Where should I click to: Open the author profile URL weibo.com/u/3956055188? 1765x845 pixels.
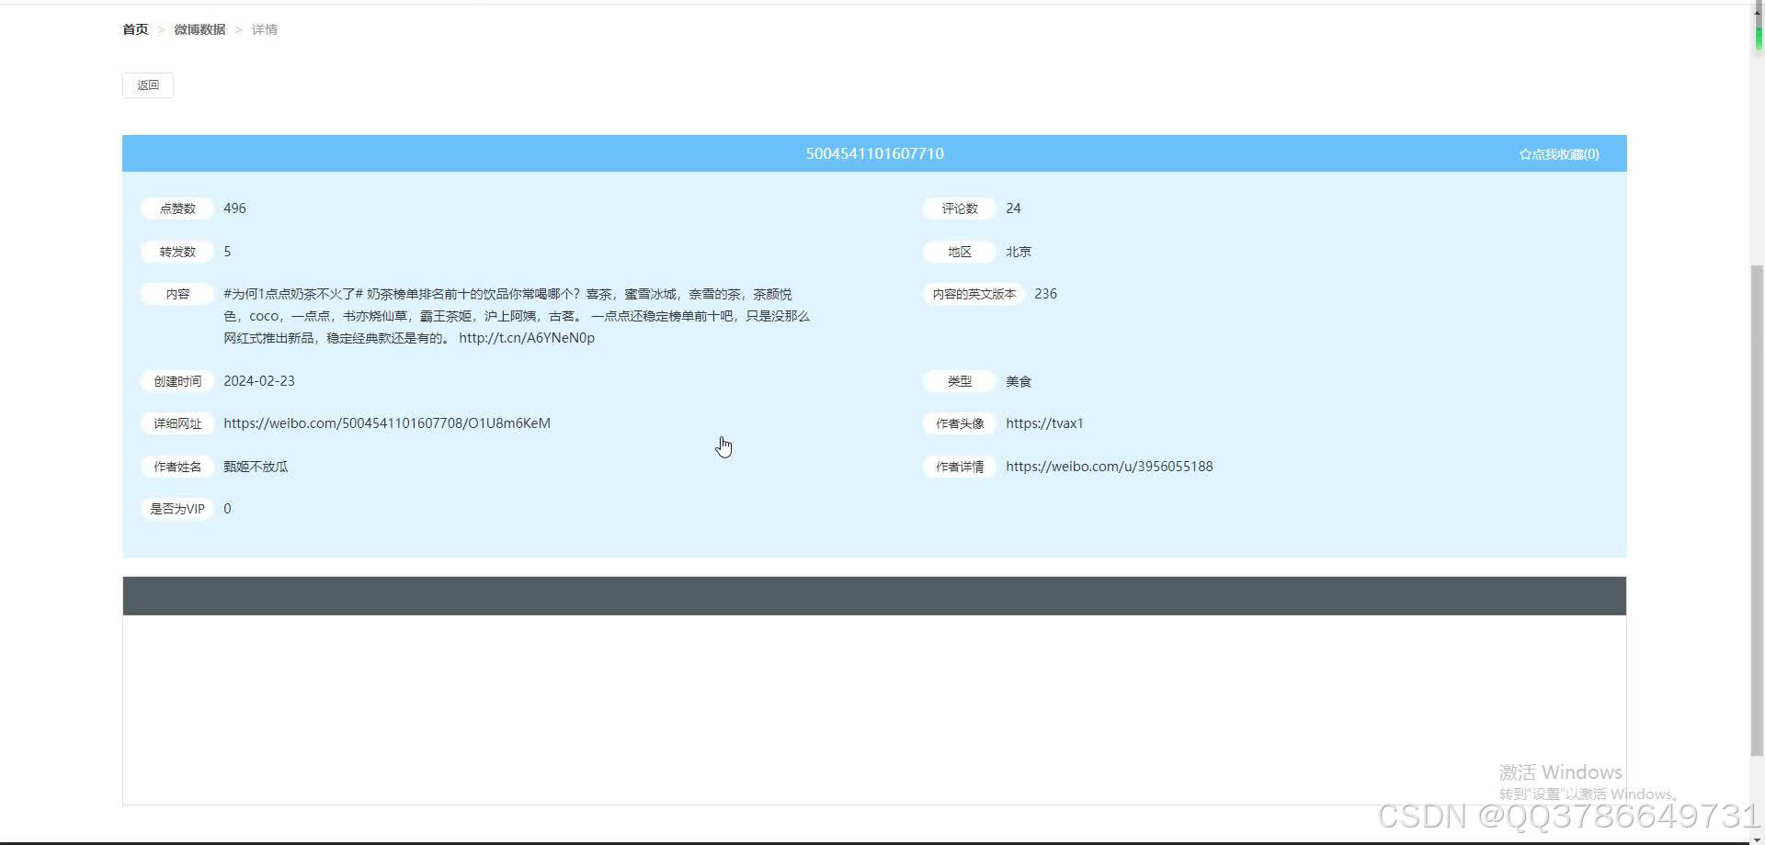pos(1109,466)
